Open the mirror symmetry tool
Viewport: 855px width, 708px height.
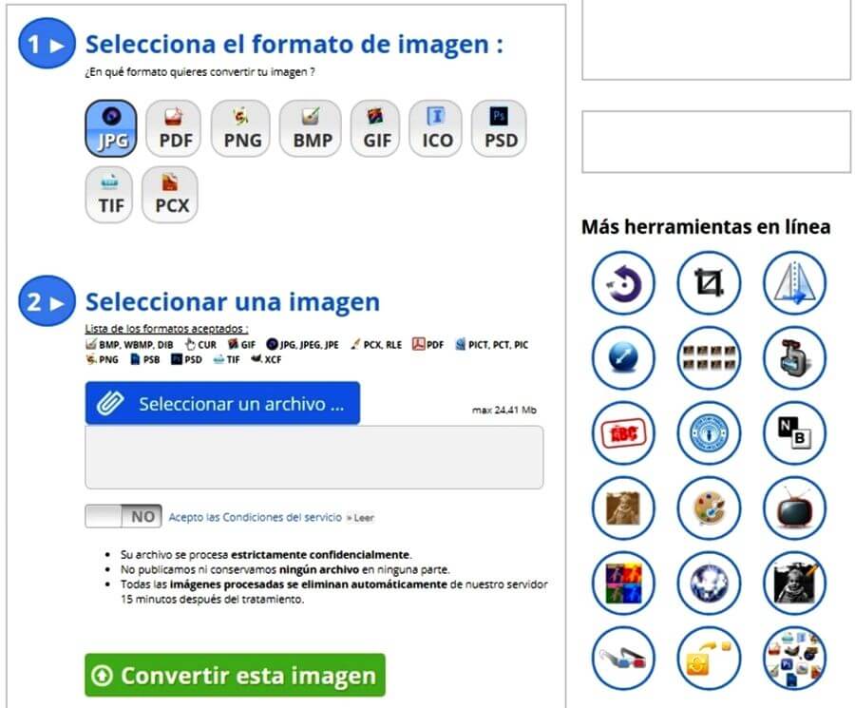pyautogui.click(x=794, y=283)
